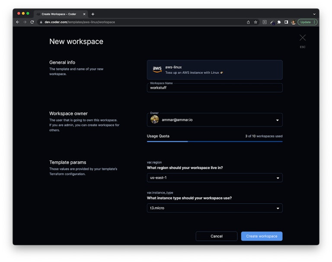Expand the tab search chevron

[x=314, y=14]
